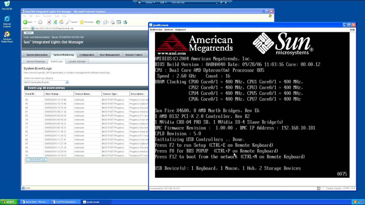This screenshot has height=205, width=365.
Task: Sort by the Sensor Name column header
Action: (88, 94)
